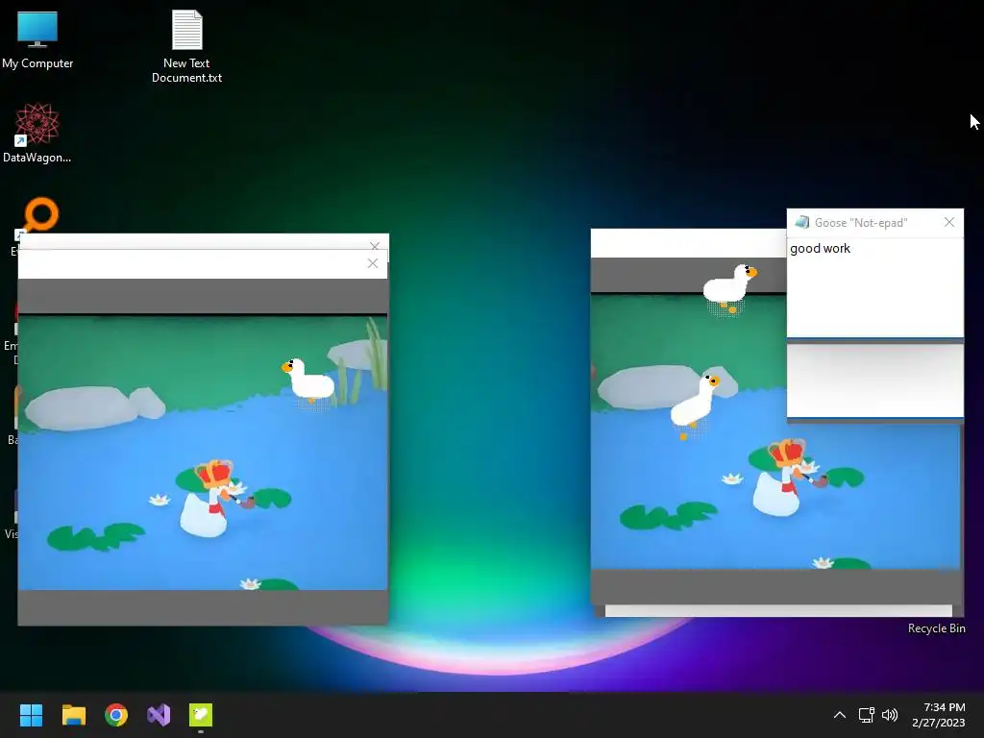Show hidden system tray icons
This screenshot has height=738, width=984.
(840, 715)
